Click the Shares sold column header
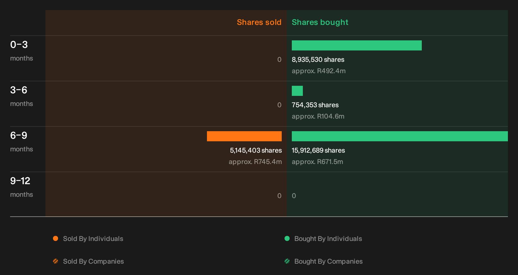This screenshot has height=275, width=518. coord(259,22)
